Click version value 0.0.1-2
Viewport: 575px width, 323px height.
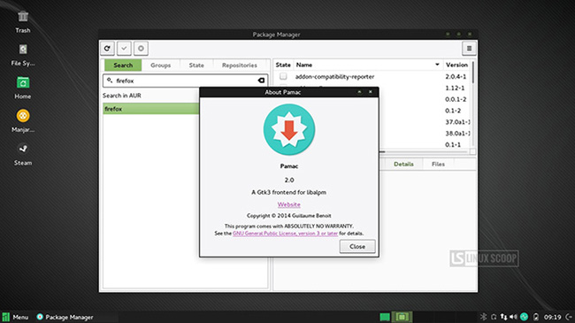pos(456,99)
